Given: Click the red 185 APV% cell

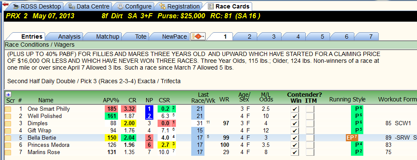Looking at the screenshot, I should 111,109.
